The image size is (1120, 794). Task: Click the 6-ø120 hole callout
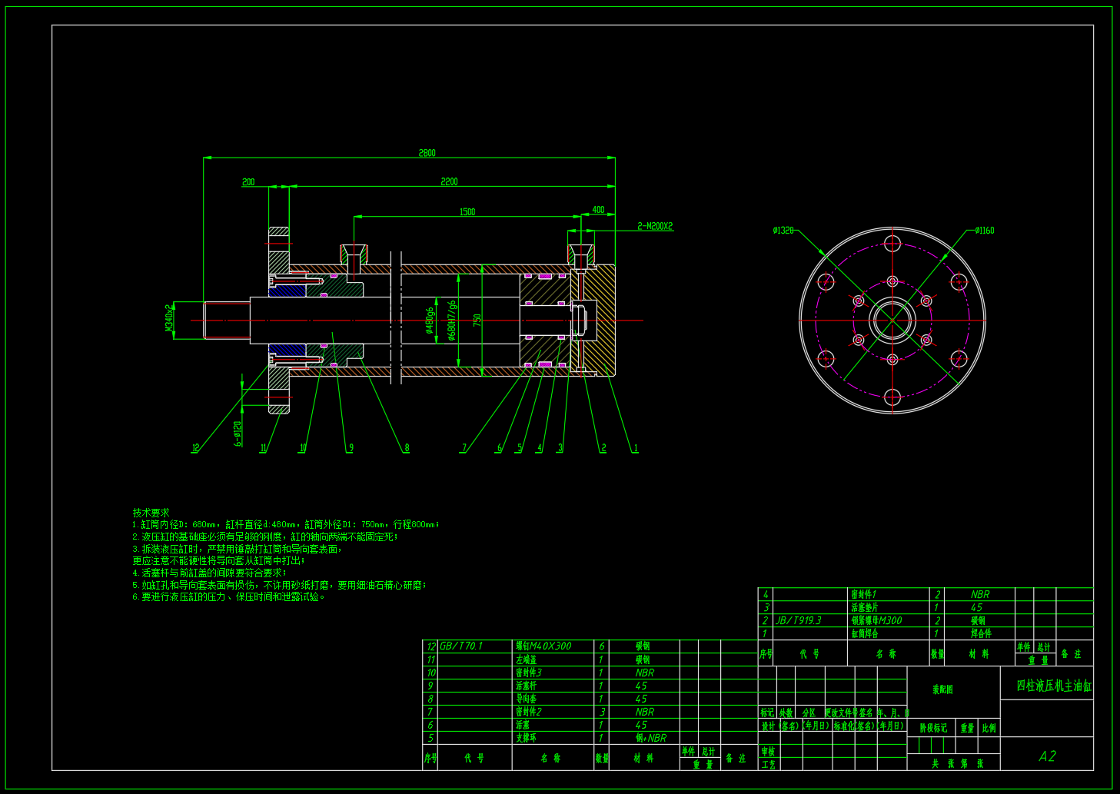point(238,434)
